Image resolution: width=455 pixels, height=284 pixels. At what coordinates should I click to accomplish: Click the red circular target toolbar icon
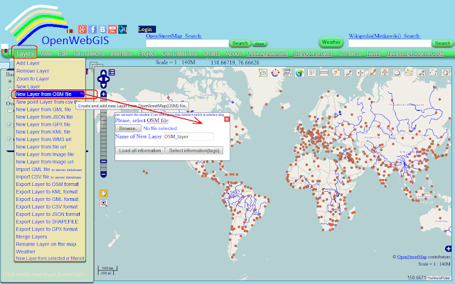pos(275,72)
